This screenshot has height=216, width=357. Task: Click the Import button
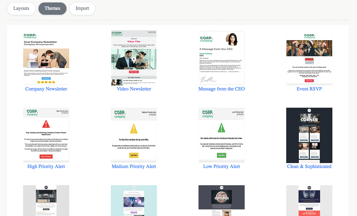pyautogui.click(x=82, y=9)
